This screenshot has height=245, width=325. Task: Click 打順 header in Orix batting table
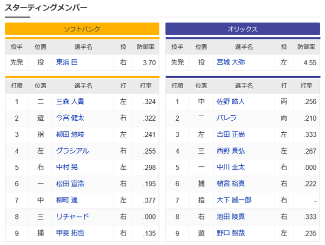click(177, 86)
